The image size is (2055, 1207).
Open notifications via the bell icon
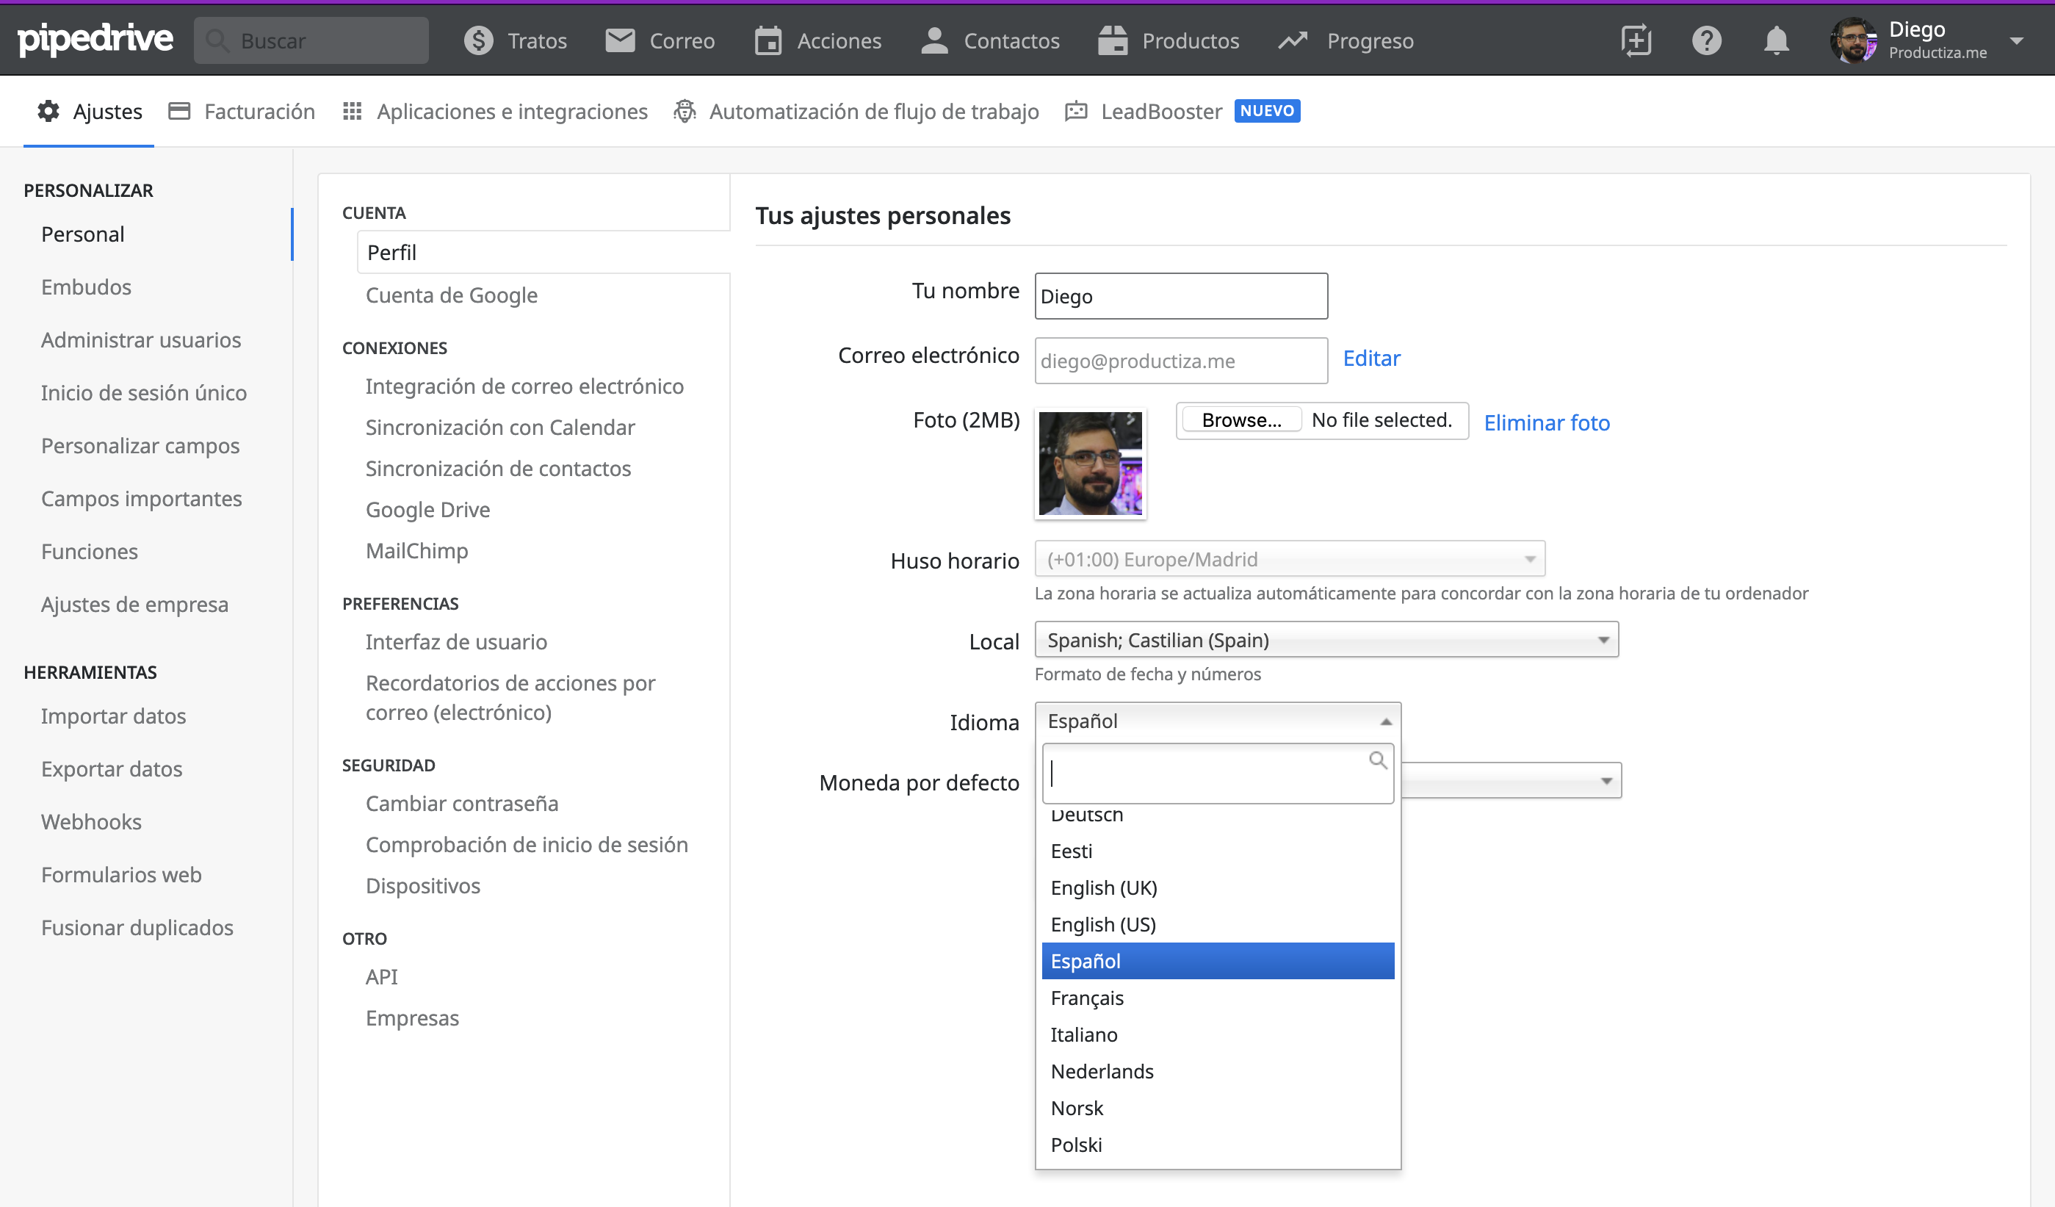pos(1775,40)
